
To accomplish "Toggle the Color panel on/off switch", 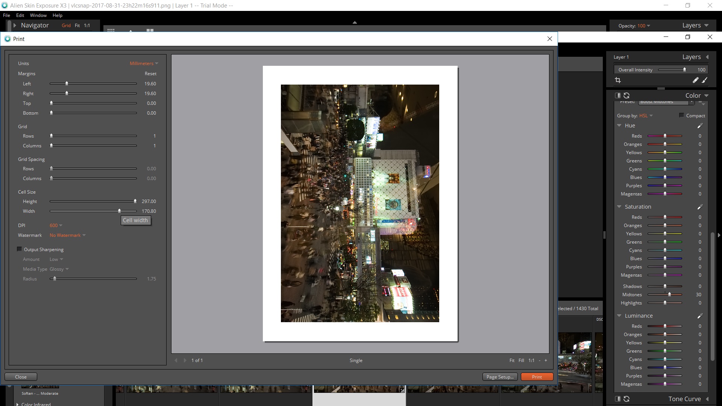I will (x=617, y=95).
